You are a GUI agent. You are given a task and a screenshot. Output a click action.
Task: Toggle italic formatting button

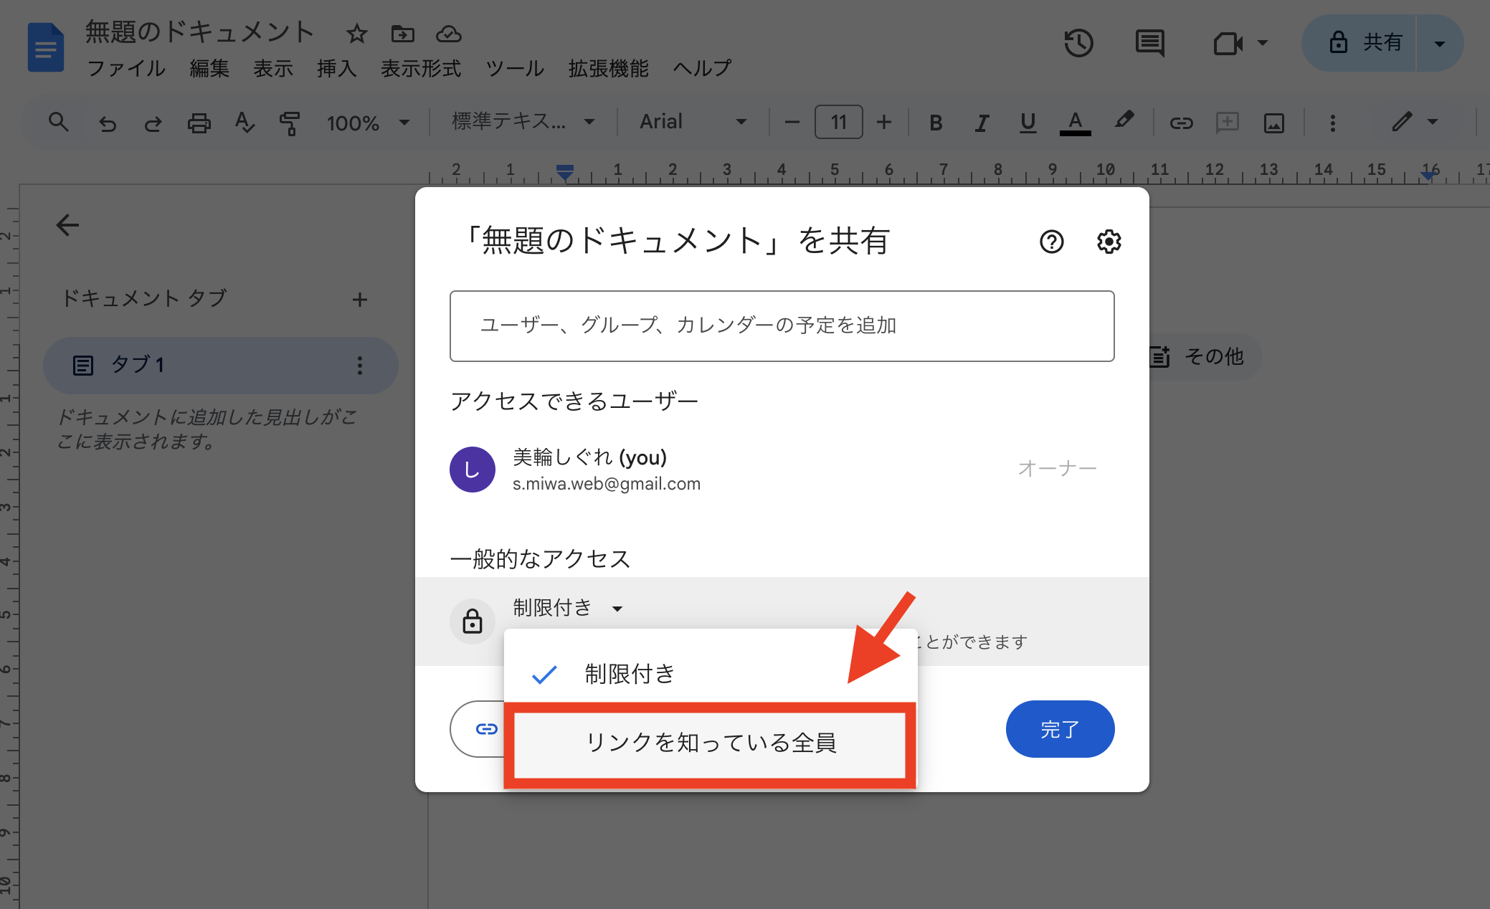point(982,123)
